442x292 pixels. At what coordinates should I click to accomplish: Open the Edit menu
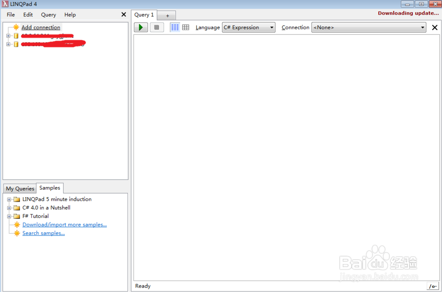[x=28, y=15]
